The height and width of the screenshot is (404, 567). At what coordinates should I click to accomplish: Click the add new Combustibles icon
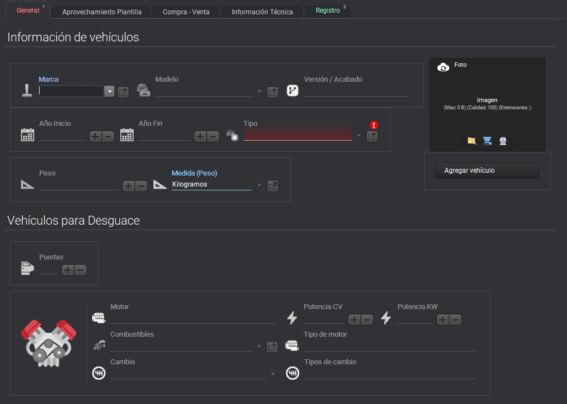(272, 347)
